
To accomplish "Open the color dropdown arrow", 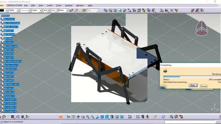I will click(6, 10).
